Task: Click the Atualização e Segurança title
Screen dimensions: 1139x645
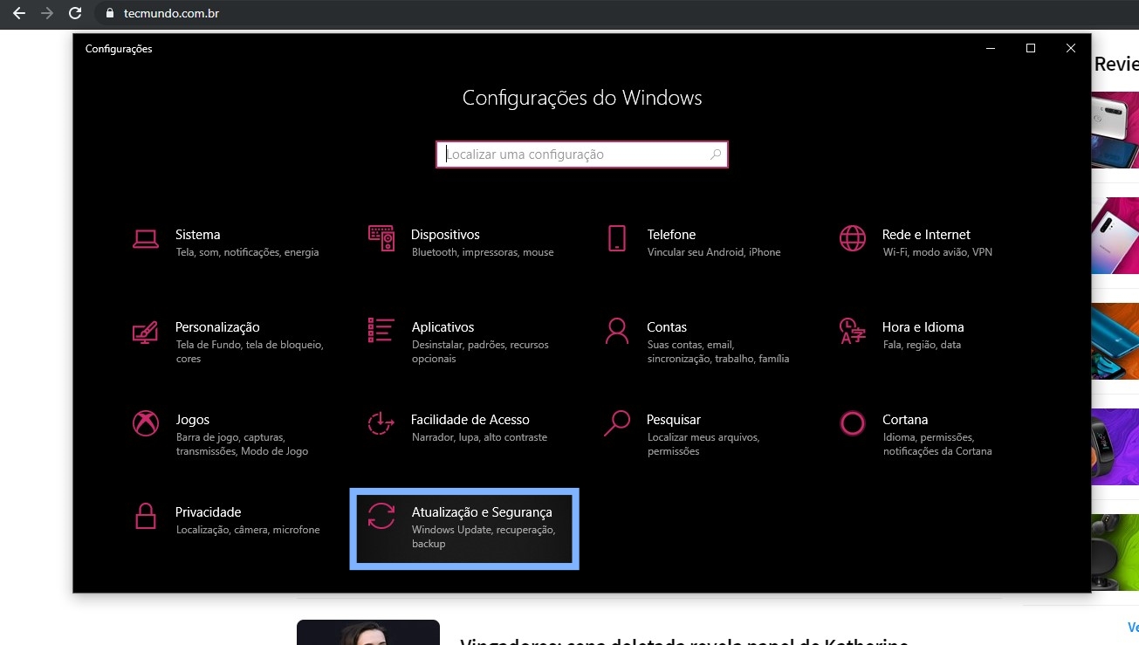Action: [x=482, y=512]
